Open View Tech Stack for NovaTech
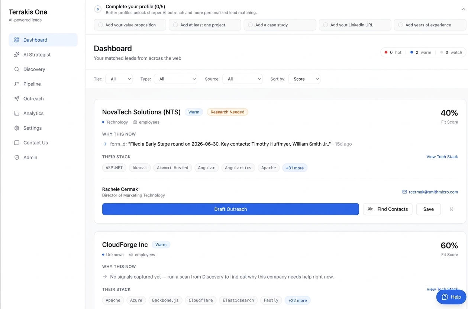 pyautogui.click(x=442, y=157)
